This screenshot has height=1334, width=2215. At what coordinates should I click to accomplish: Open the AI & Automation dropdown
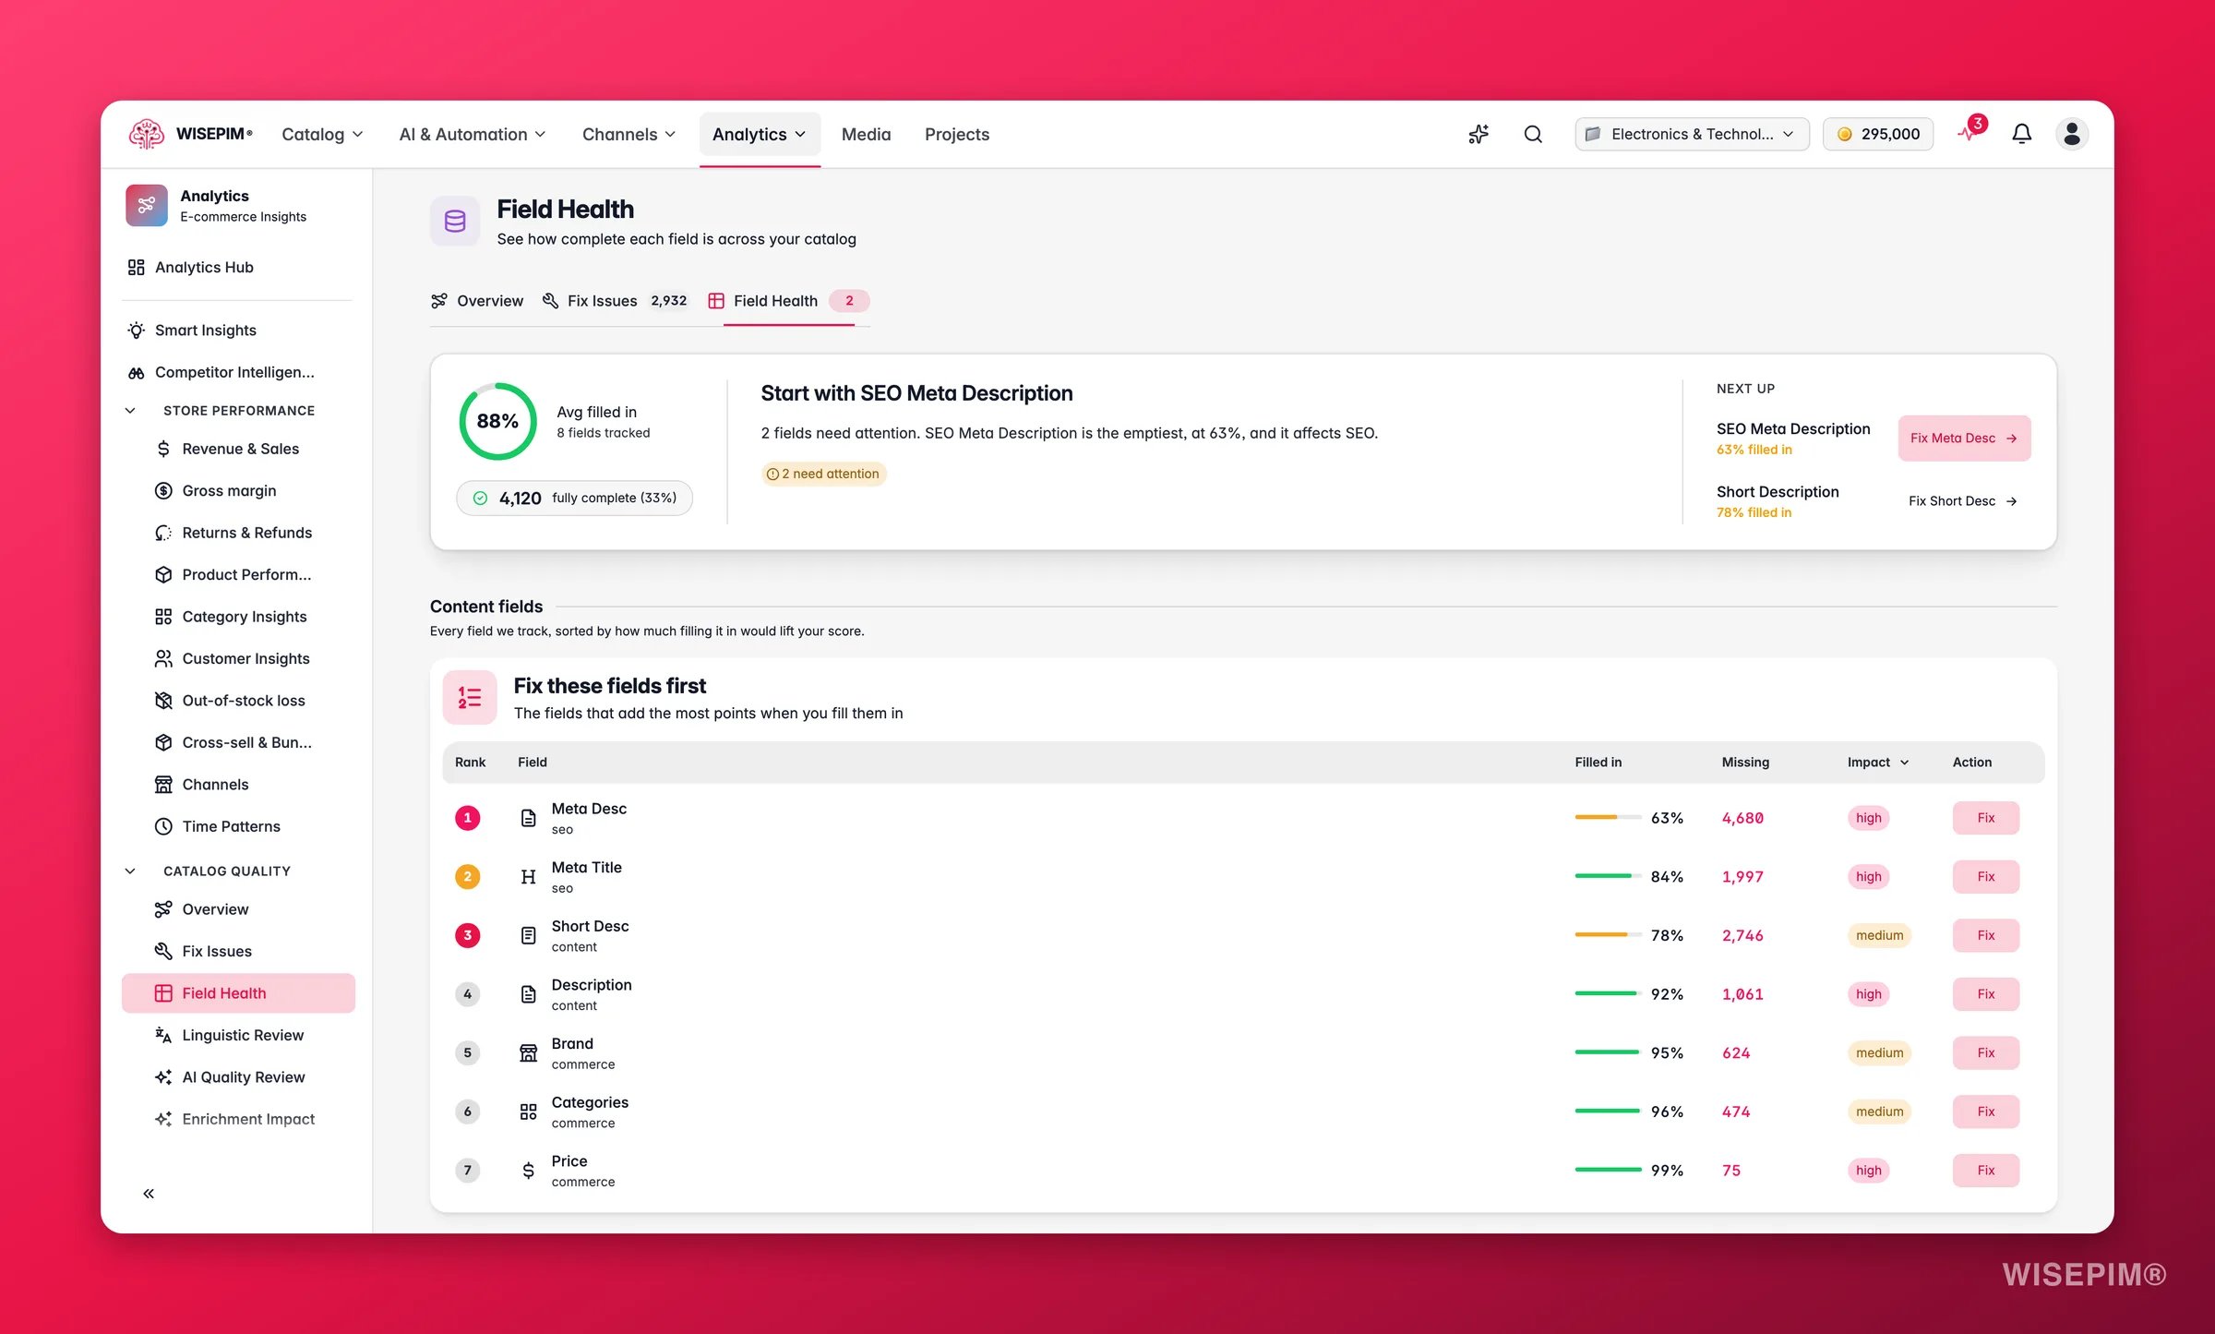click(473, 135)
